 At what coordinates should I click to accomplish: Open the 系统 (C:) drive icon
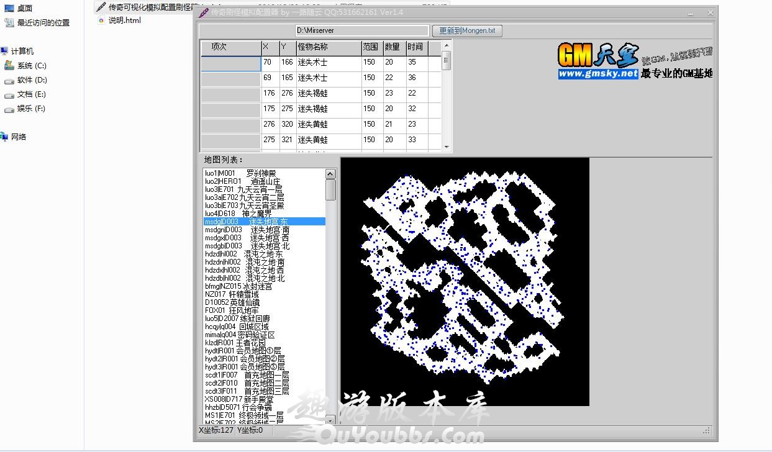click(x=9, y=66)
